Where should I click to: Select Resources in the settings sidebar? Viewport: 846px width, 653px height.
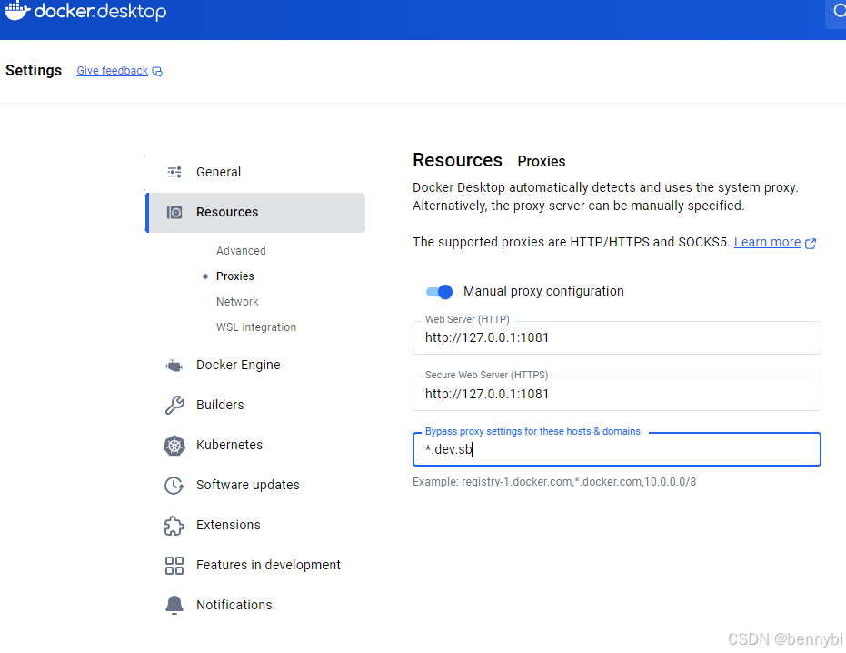[255, 213]
